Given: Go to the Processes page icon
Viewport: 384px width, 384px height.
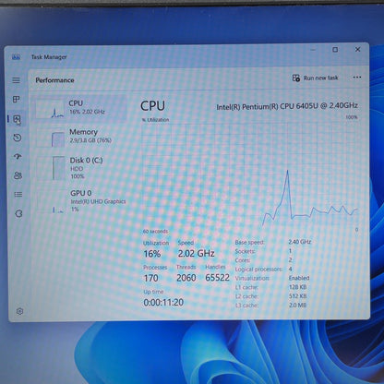Looking at the screenshot, I should click(x=17, y=99).
